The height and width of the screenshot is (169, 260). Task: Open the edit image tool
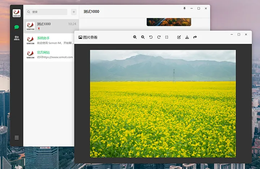[179, 37]
